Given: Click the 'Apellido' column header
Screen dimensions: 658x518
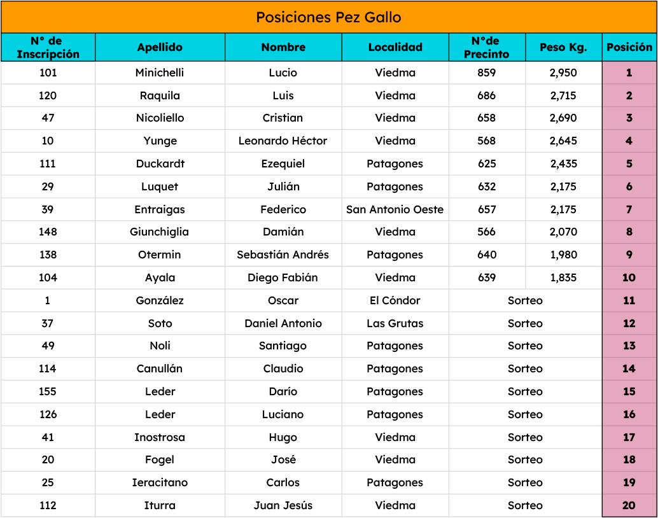Looking at the screenshot, I should (x=160, y=48).
